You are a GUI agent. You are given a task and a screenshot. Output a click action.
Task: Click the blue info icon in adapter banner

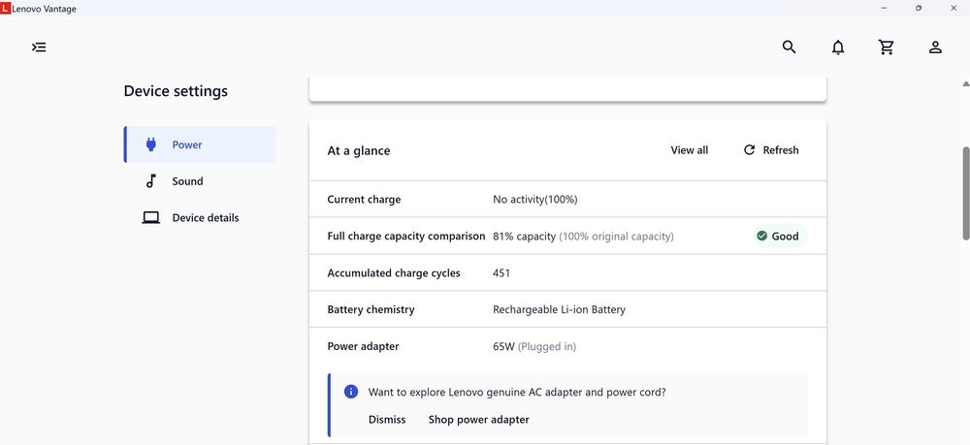pyautogui.click(x=351, y=392)
